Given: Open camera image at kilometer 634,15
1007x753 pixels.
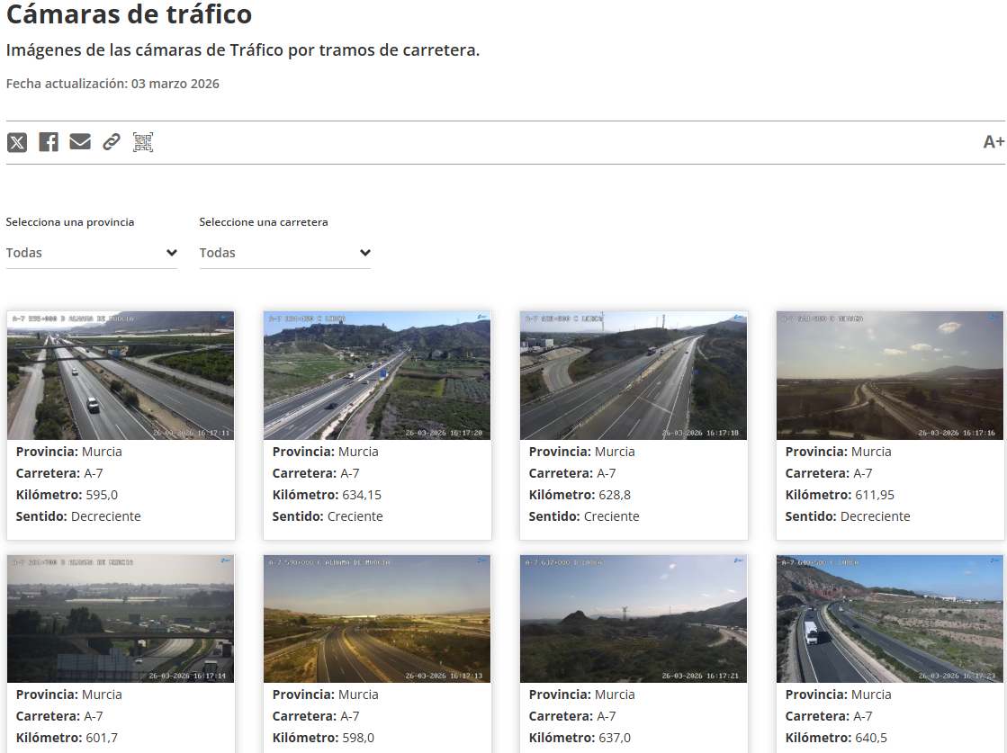Looking at the screenshot, I should coord(377,375).
